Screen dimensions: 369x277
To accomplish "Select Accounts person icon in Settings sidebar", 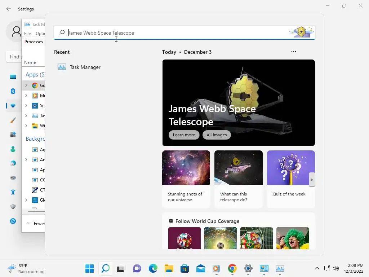I will [x=13, y=149].
